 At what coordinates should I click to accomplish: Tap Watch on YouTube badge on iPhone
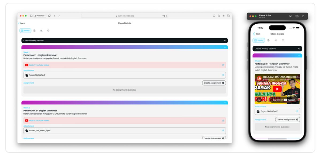pyautogui.click(x=284, y=100)
